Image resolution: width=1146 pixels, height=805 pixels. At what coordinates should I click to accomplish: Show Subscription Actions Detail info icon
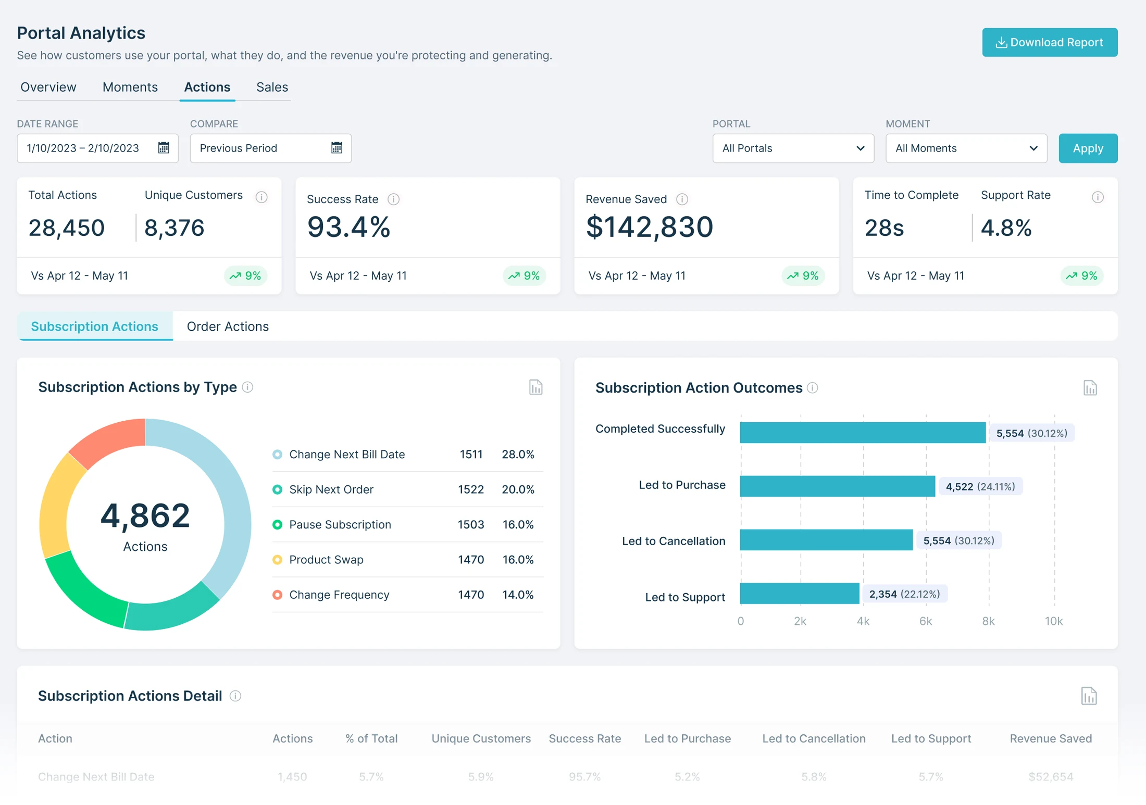click(x=235, y=696)
